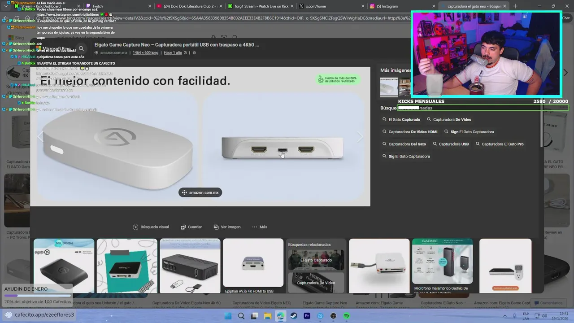Select related search Capturadora Del Gato

(404, 144)
